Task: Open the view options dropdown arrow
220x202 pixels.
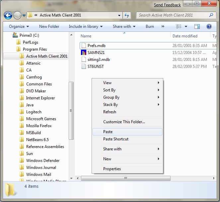Action: coord(186,26)
